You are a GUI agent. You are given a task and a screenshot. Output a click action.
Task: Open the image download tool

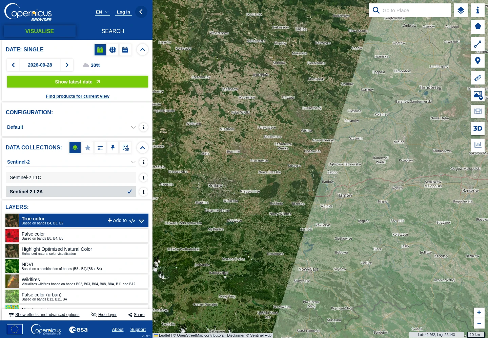[x=478, y=95]
